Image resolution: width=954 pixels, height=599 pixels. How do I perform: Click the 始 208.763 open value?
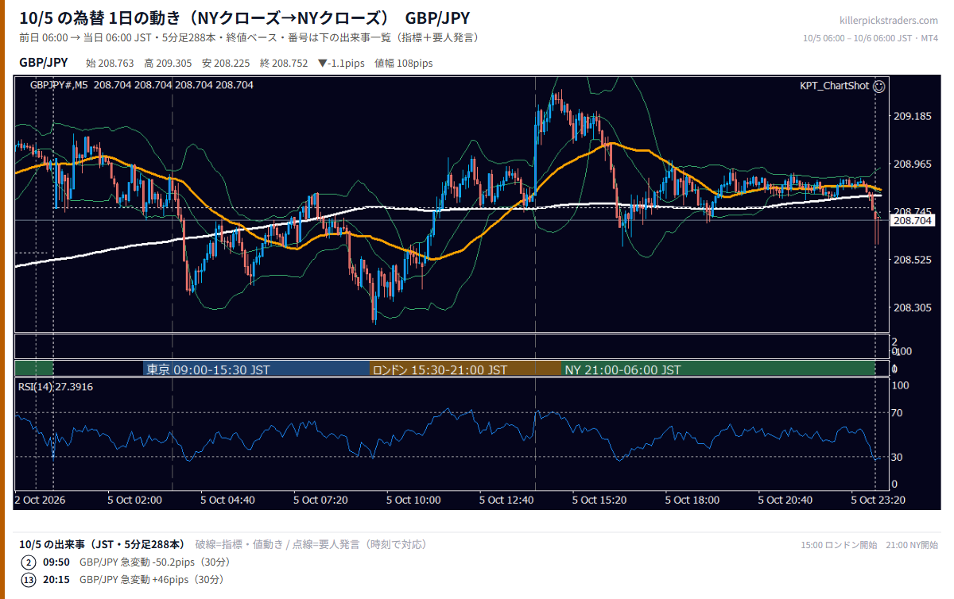110,64
